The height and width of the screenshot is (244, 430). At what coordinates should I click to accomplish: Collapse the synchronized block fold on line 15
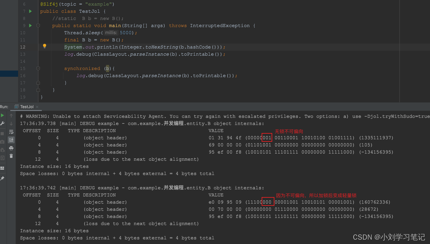click(x=38, y=68)
